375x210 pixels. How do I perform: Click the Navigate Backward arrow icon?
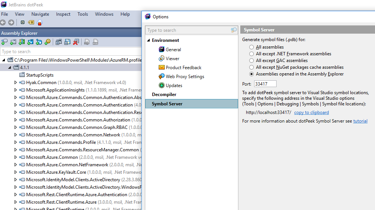click(x=3, y=22)
